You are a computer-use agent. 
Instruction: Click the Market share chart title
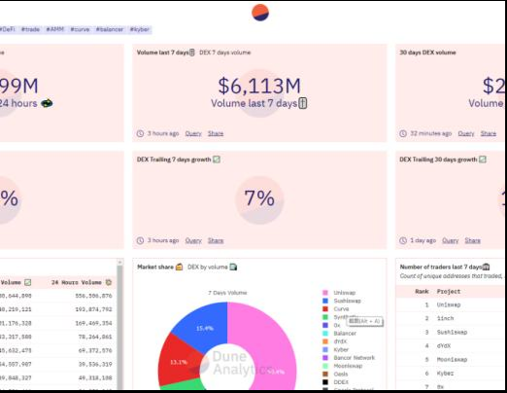(160, 267)
